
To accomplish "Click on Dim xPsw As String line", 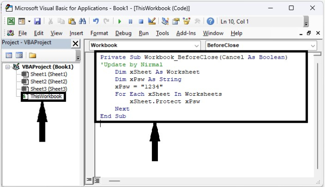I will (x=148, y=79).
